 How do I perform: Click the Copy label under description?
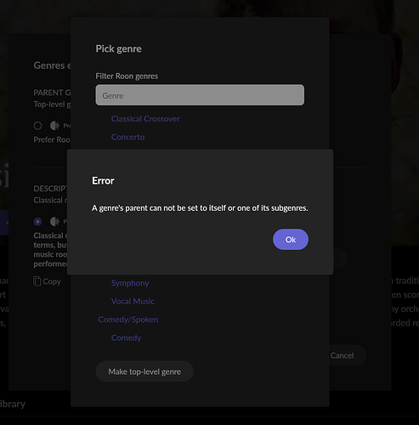[x=52, y=281]
